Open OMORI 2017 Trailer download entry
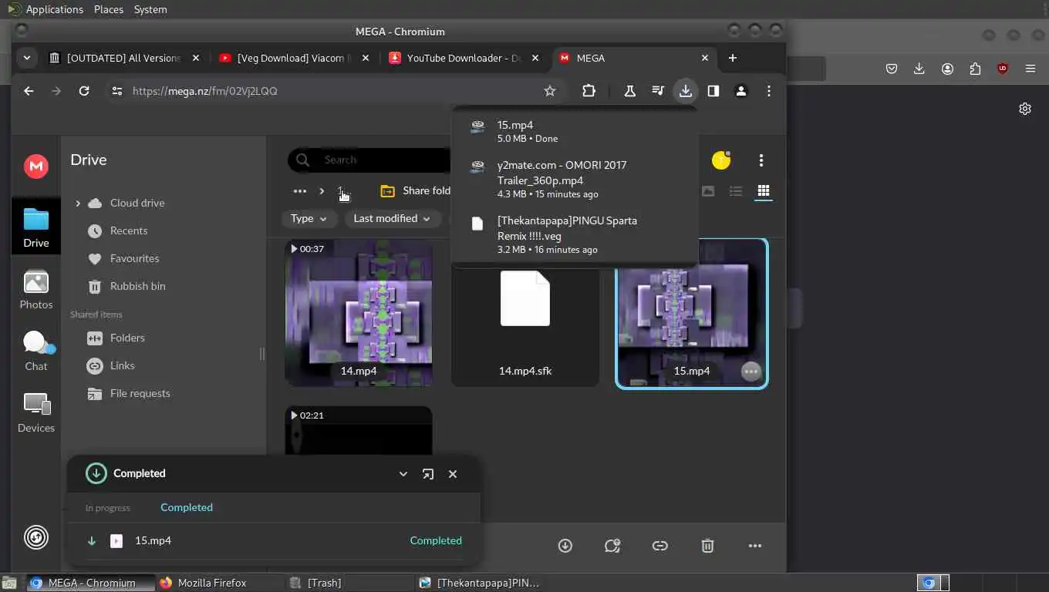This screenshot has height=592, width=1049. (x=575, y=179)
